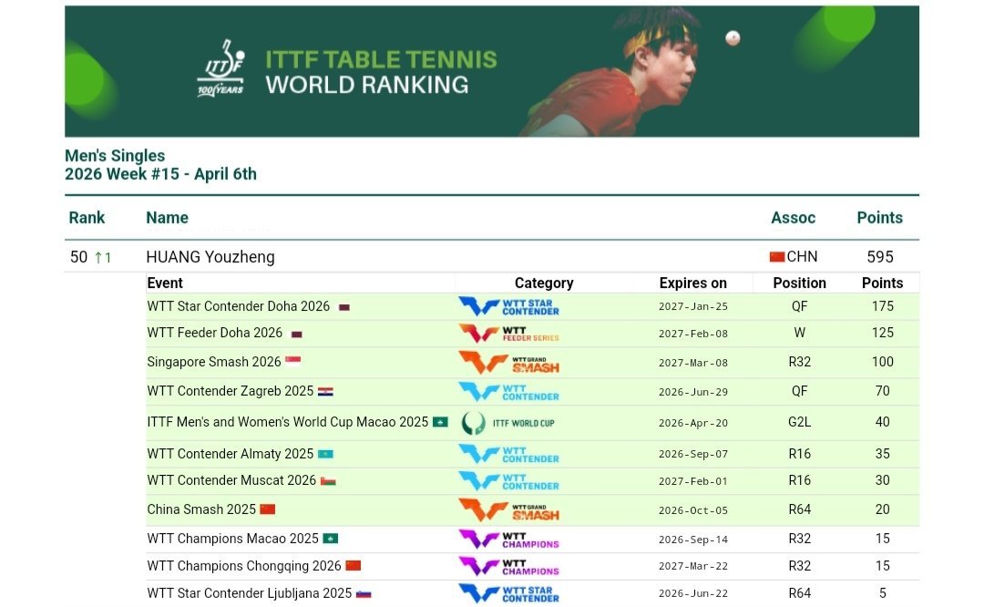This screenshot has height=607, width=984.
Task: Click the WTT Star Contender logo in the Doha 2026 row
Action: point(509,306)
